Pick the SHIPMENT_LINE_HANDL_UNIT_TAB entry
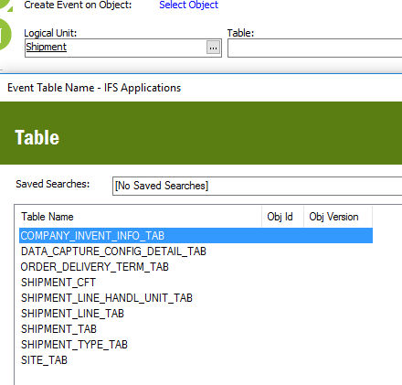Viewport: 402px width, 385px height. click(196, 298)
